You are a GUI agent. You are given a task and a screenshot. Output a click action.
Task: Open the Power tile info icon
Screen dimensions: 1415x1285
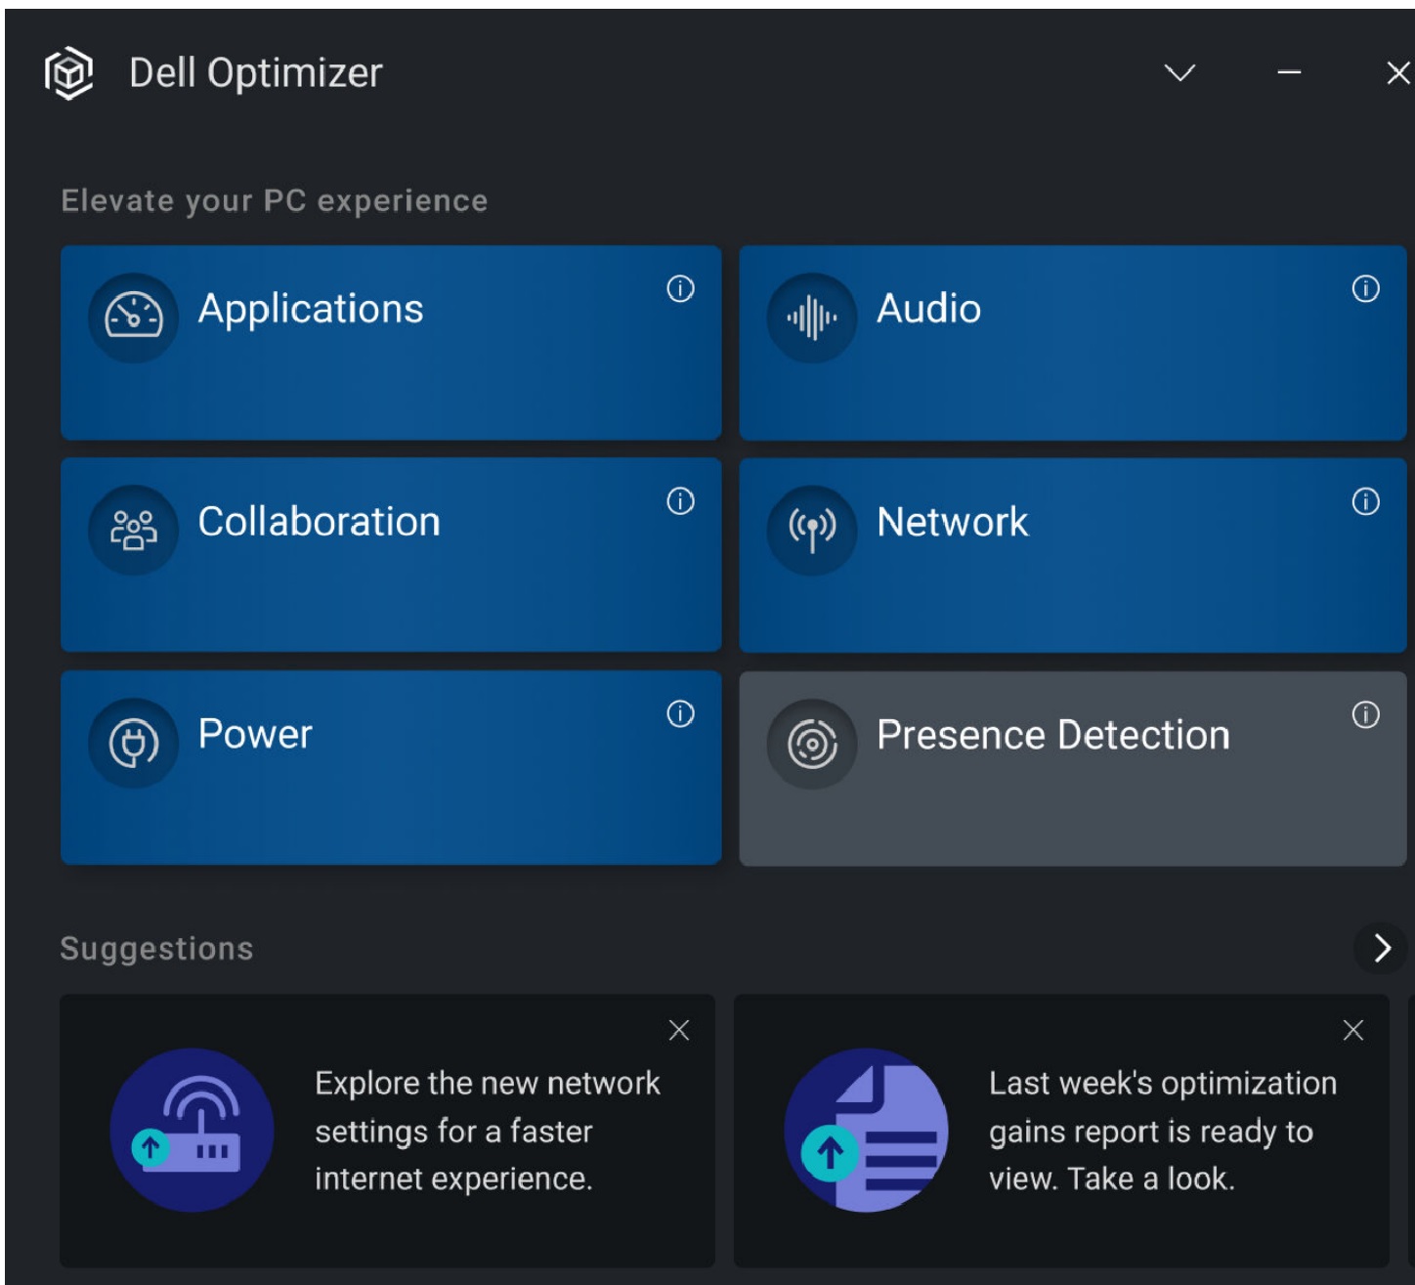[680, 714]
